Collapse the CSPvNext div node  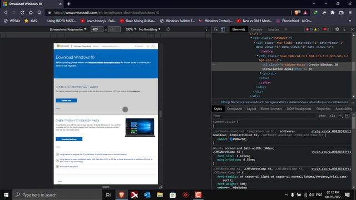click(251, 38)
